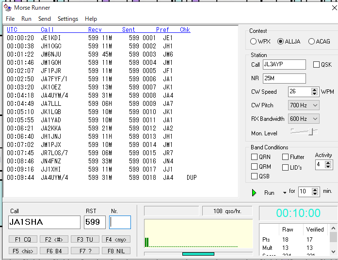Click the F1 CQ button
The image size is (338, 260).
pyautogui.click(x=23, y=239)
